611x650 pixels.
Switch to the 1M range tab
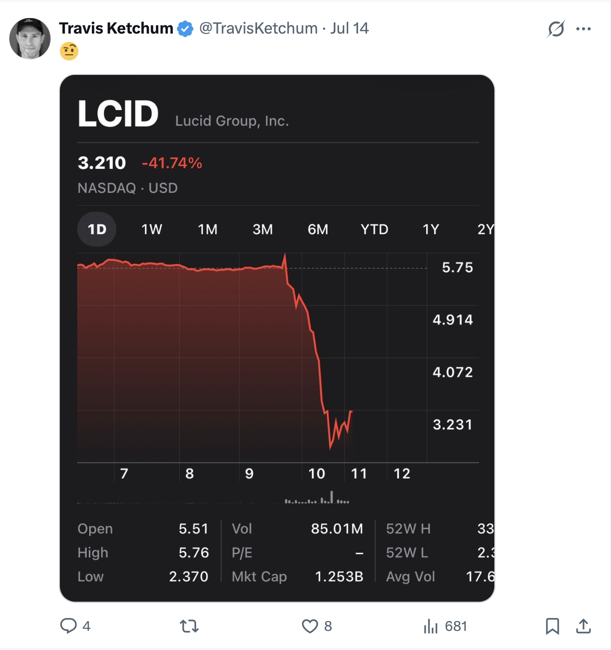click(207, 229)
